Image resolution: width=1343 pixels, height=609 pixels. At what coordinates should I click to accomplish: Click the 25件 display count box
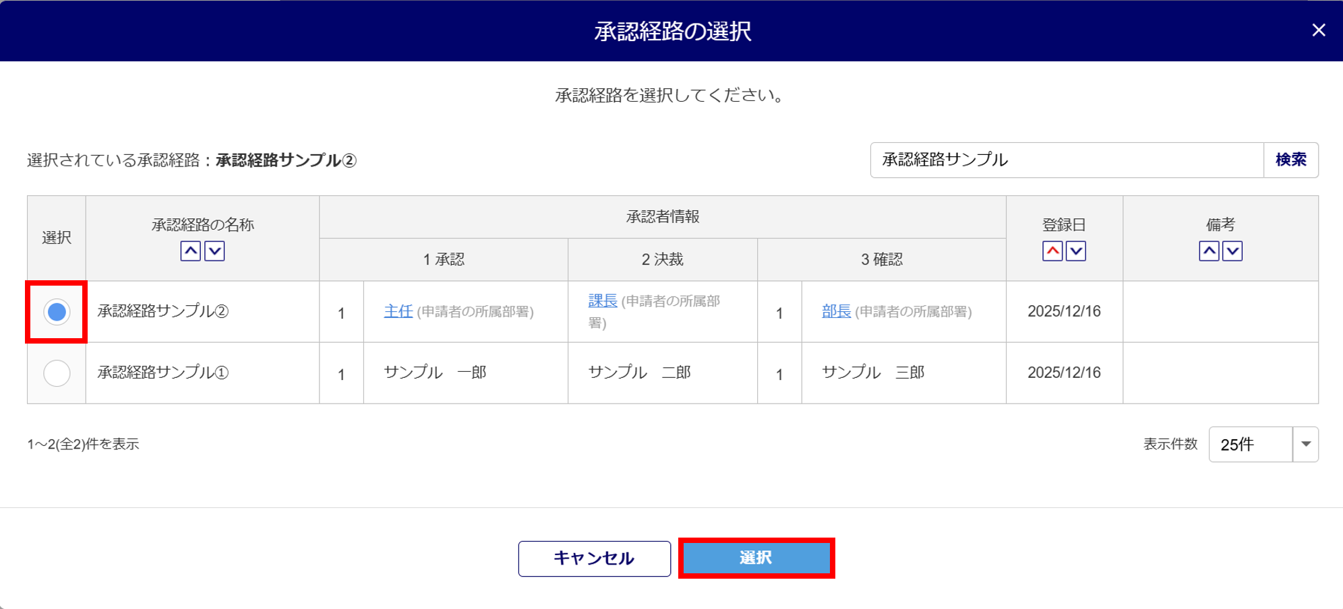click(x=1250, y=445)
